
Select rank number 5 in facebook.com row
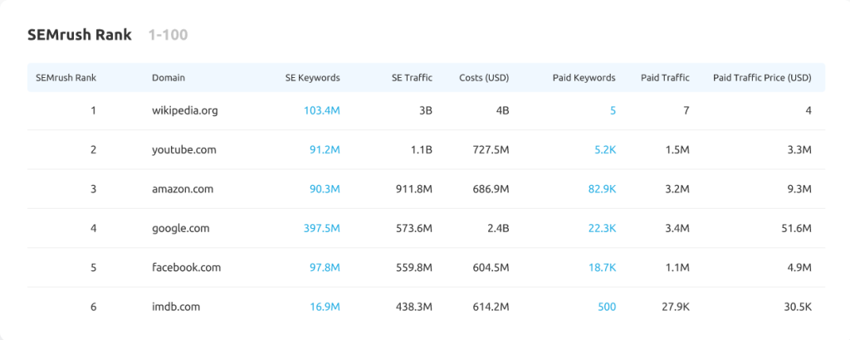point(93,268)
